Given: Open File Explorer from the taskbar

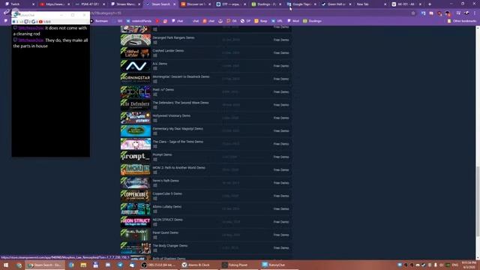Looking at the screenshot, I should [x=83, y=265].
